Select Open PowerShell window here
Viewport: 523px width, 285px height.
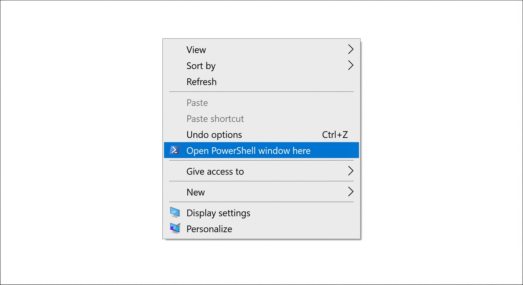point(248,150)
